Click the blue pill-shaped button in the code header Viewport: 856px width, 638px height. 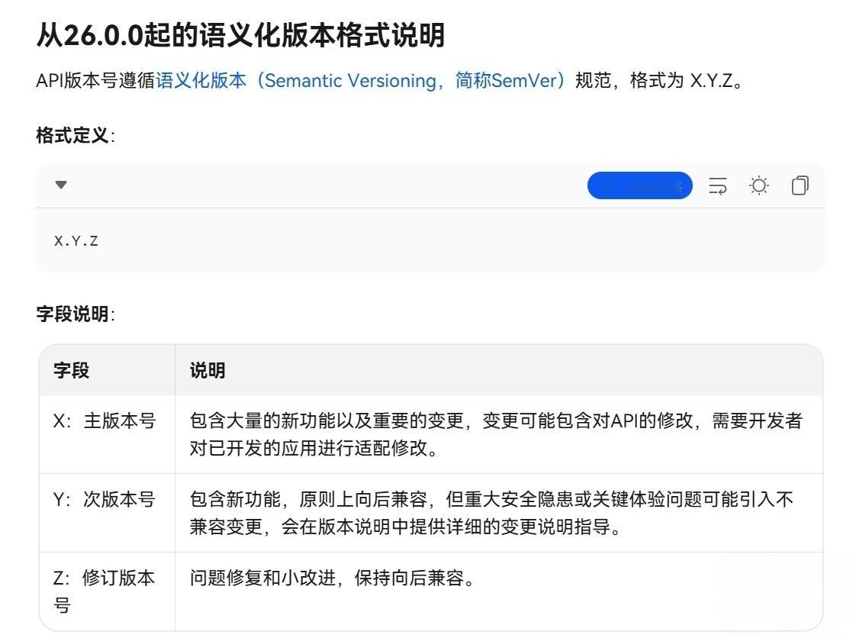click(x=640, y=185)
